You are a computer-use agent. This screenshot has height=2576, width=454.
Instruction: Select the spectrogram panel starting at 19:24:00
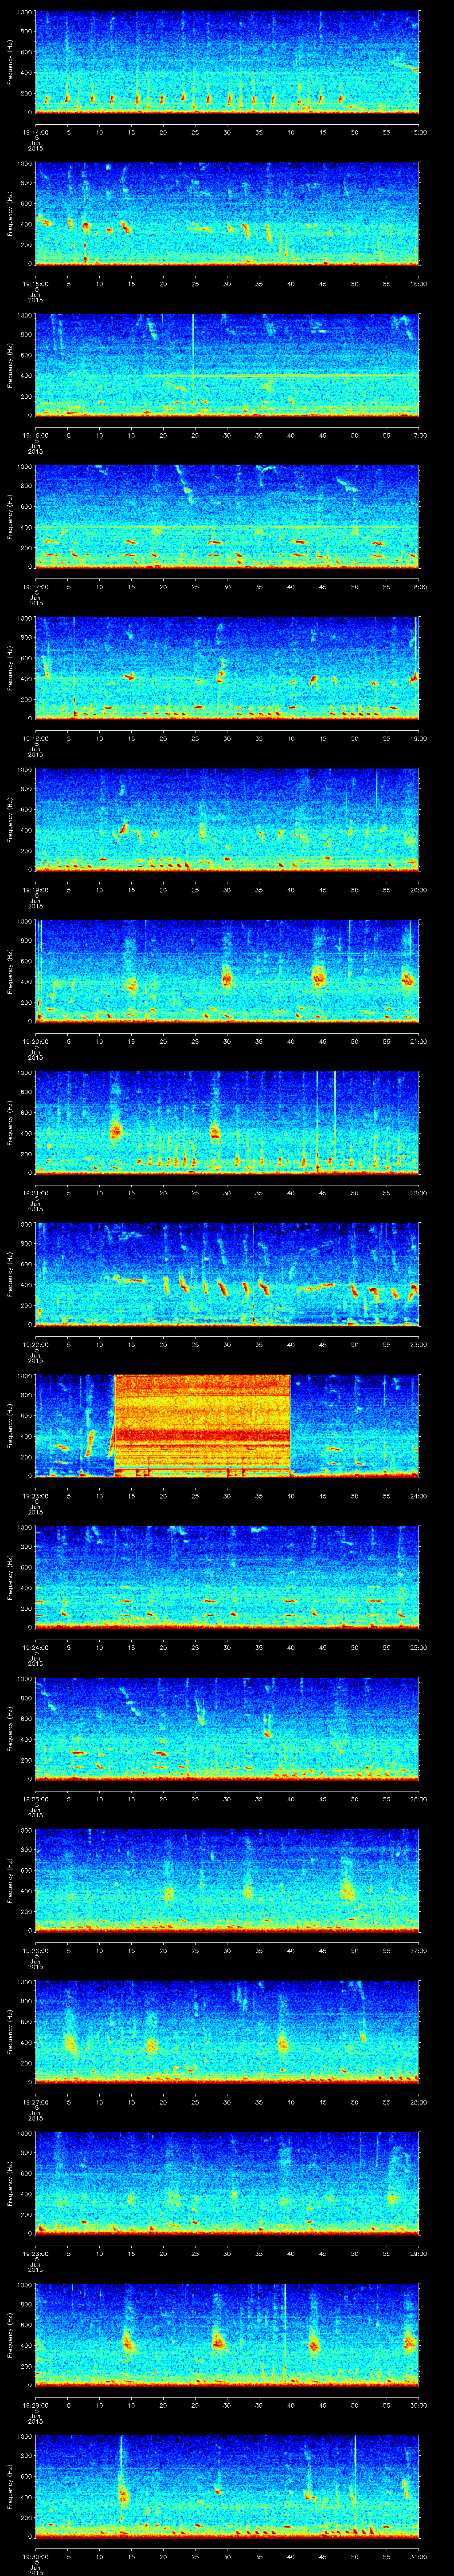coord(227,1577)
